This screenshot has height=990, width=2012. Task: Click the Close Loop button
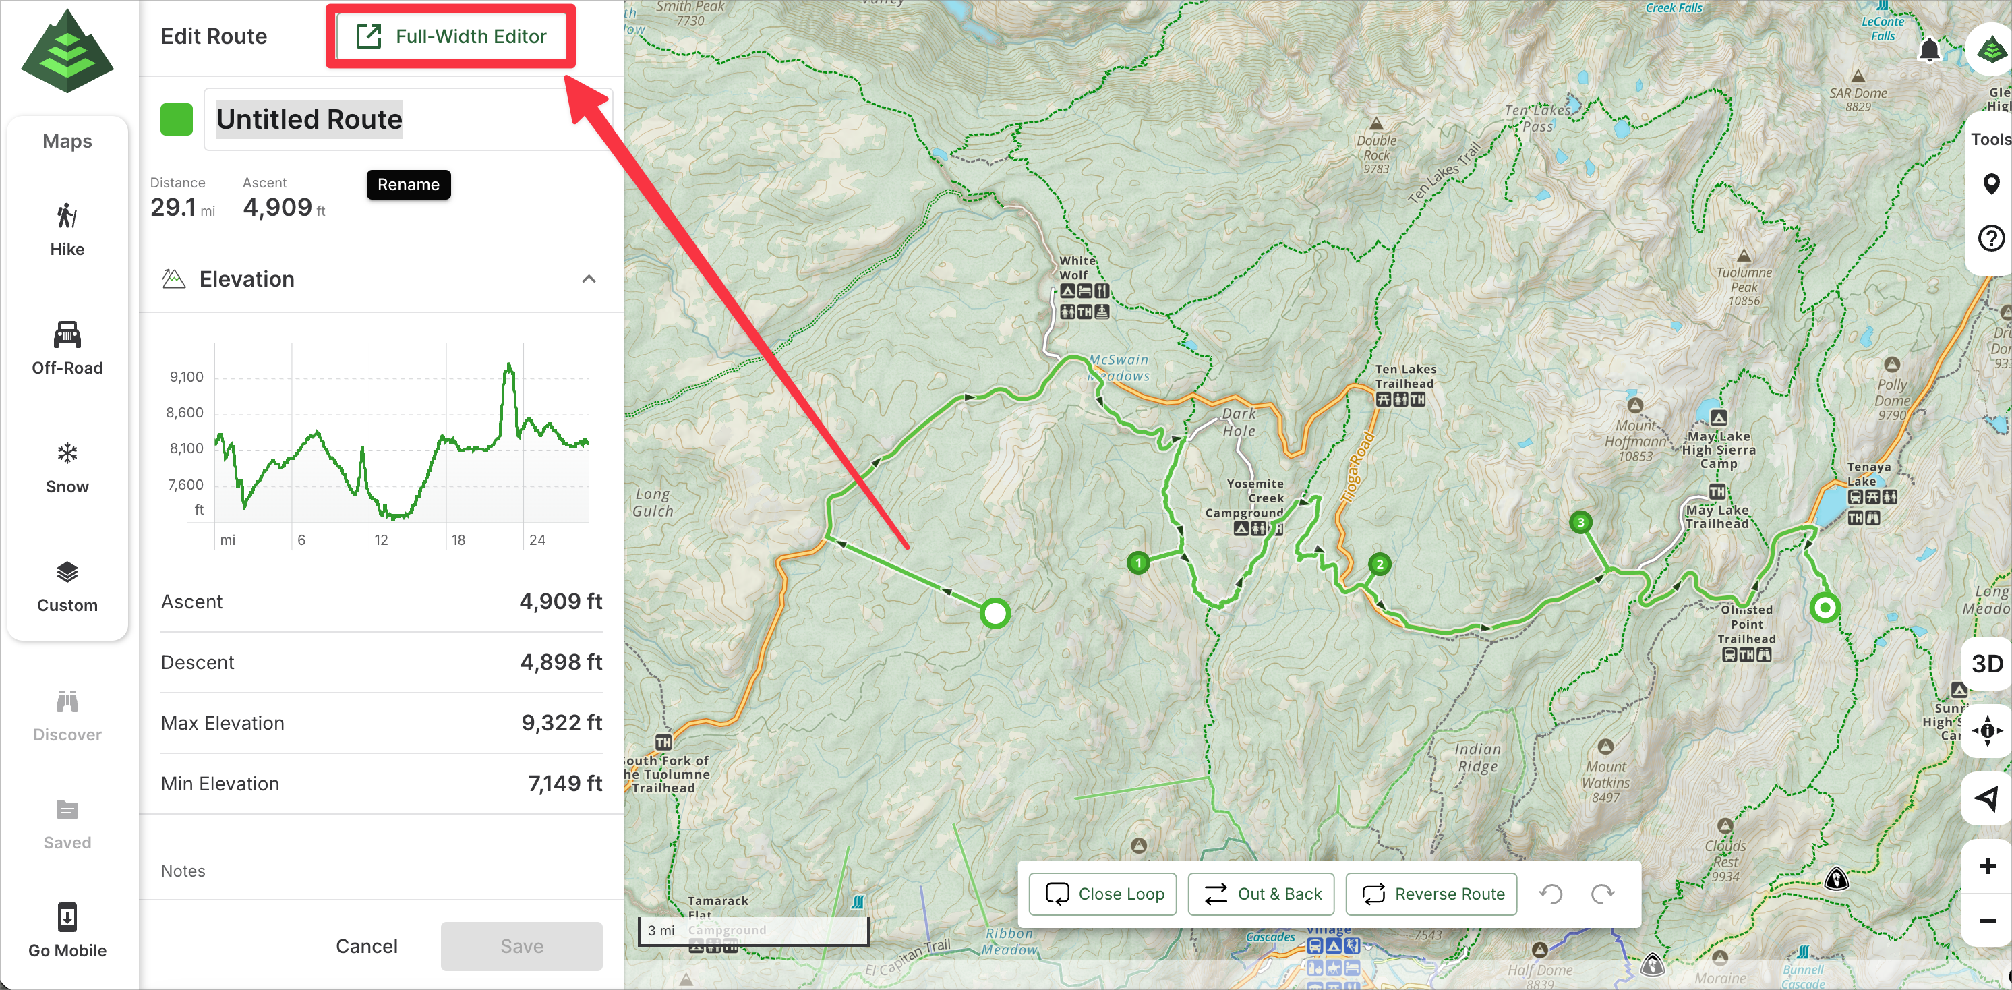point(1103,894)
